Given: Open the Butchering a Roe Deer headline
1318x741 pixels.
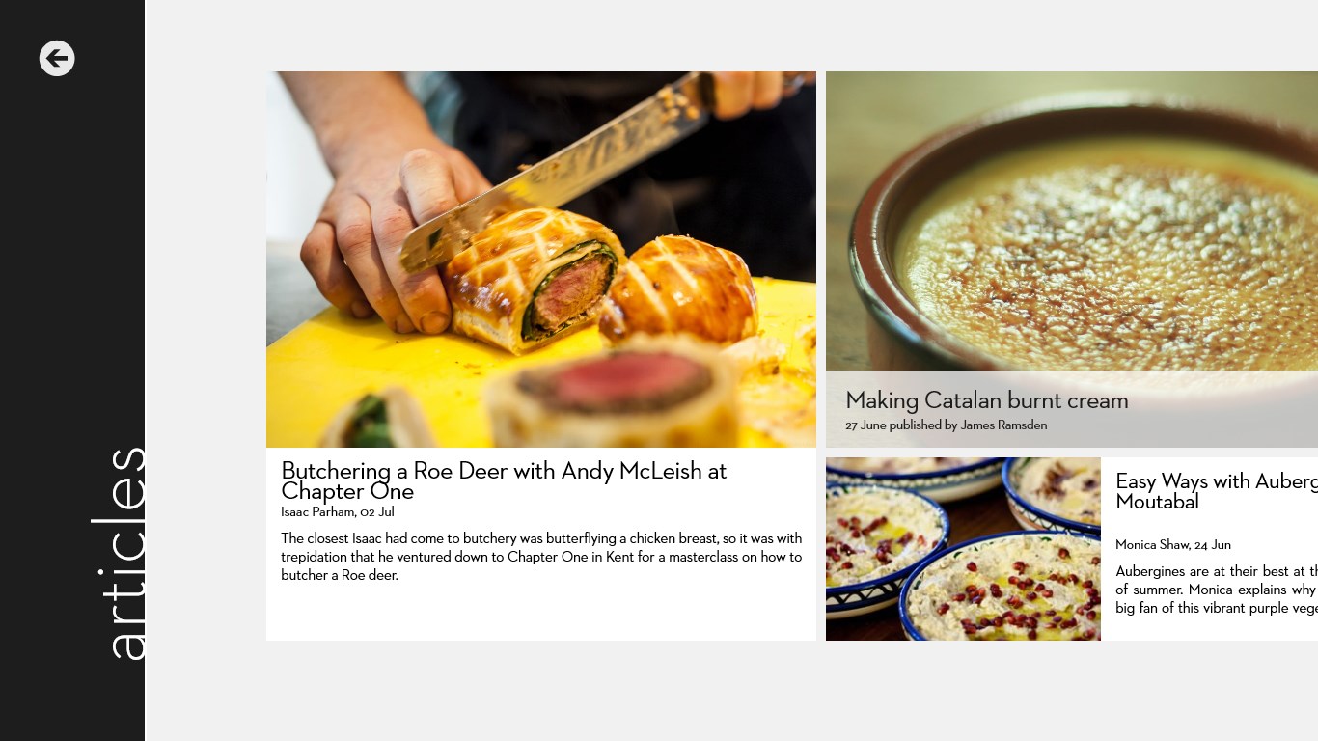Looking at the screenshot, I should pyautogui.click(x=504, y=480).
